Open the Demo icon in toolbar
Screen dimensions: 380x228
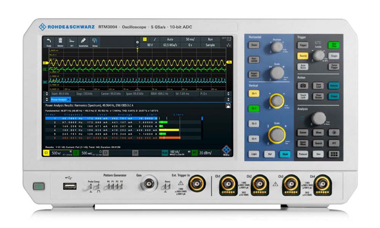click(95, 41)
